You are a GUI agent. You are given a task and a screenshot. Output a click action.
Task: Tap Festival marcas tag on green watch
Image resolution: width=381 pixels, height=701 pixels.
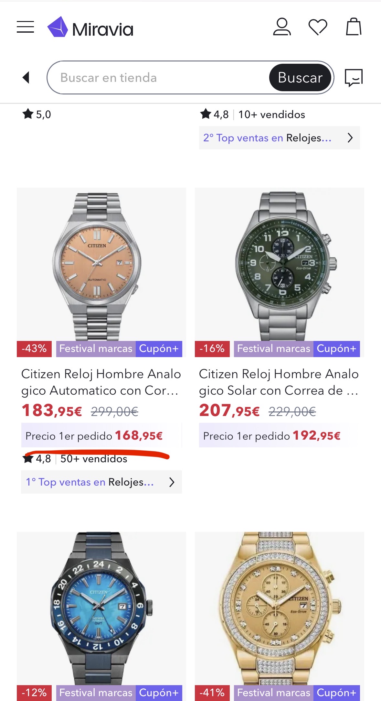point(273,349)
